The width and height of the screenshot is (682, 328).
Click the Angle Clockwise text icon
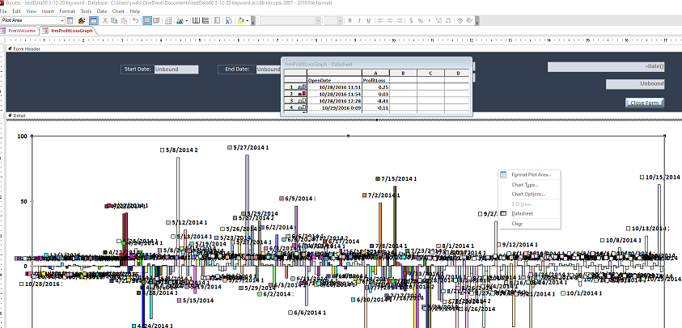(x=460, y=20)
